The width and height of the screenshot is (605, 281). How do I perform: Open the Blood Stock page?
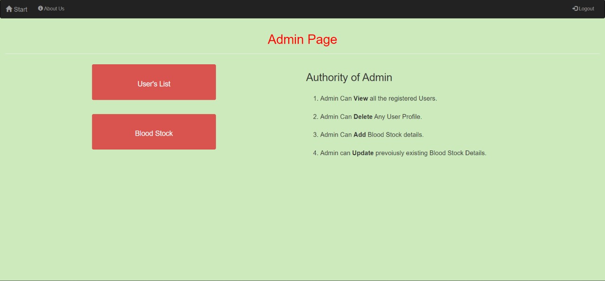pos(154,132)
